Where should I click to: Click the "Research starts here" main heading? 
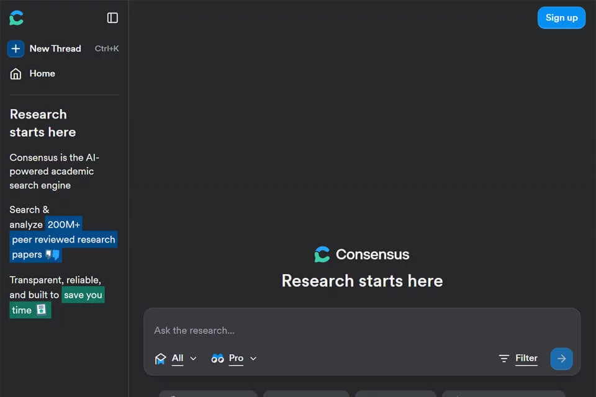coord(362,281)
